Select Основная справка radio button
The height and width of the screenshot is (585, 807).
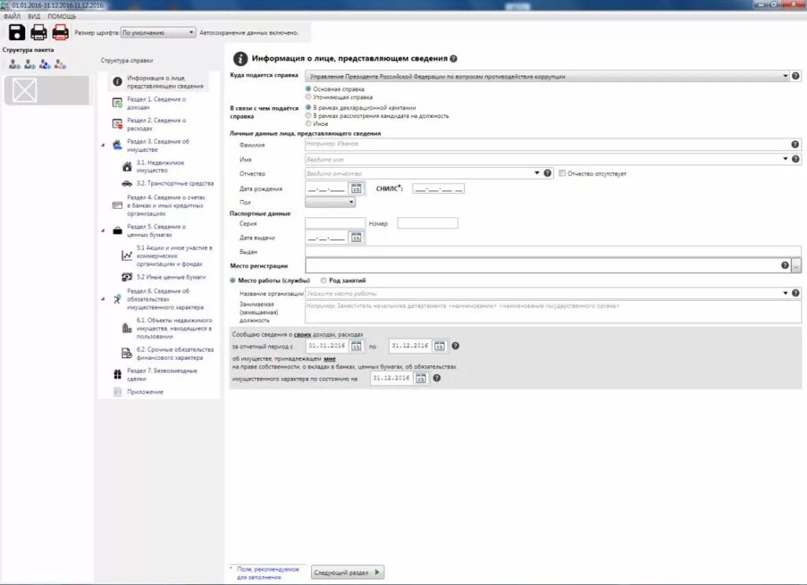(x=308, y=89)
